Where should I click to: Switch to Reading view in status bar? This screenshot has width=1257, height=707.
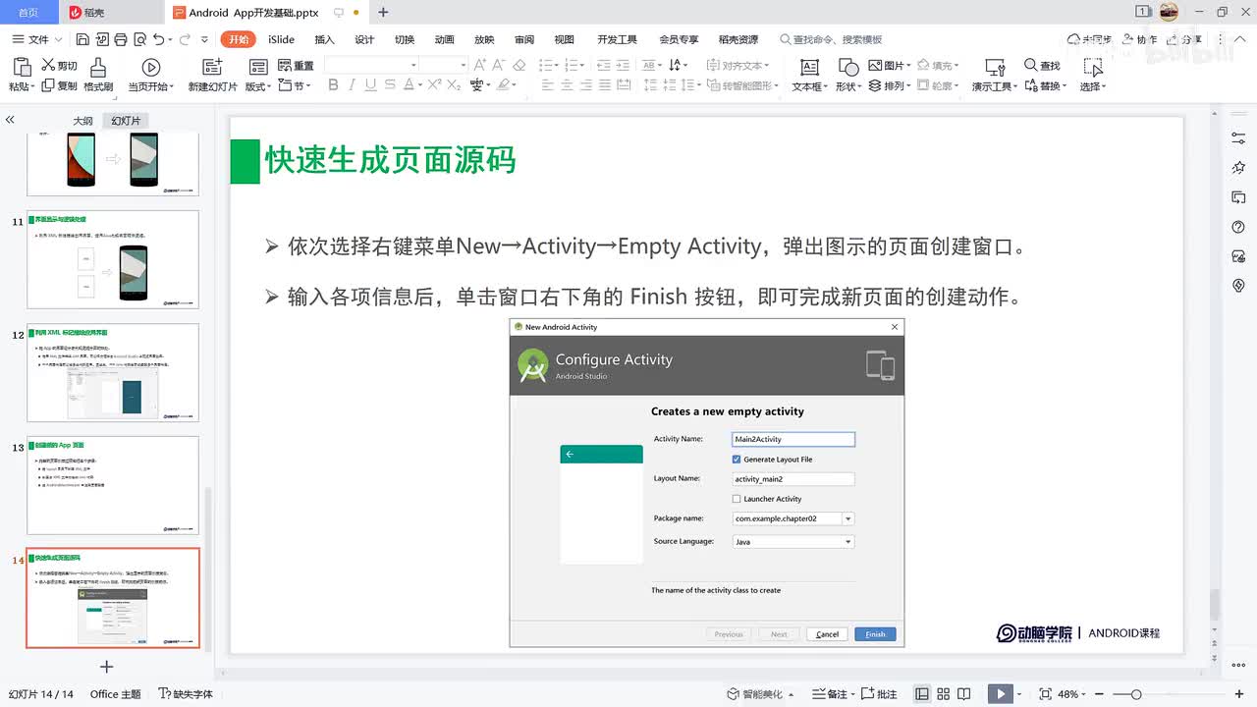964,694
